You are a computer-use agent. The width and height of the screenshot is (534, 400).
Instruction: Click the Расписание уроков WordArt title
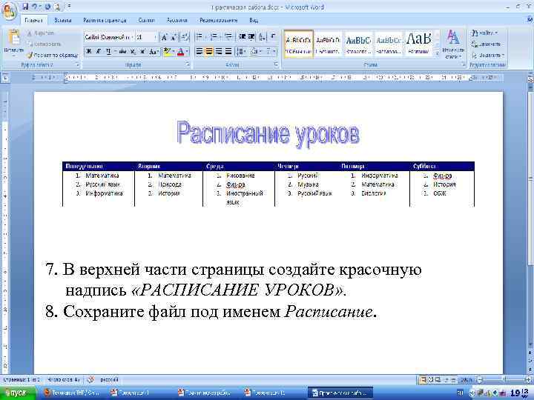click(x=268, y=133)
